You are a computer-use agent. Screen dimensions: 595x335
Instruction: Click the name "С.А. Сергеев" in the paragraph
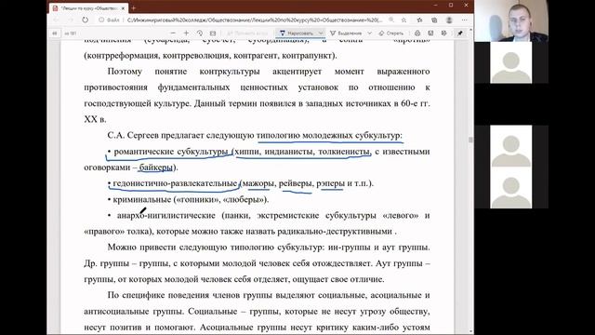[x=133, y=136]
